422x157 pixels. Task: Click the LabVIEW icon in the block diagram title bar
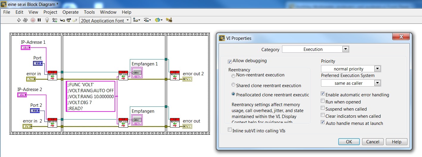[x=4, y=4]
